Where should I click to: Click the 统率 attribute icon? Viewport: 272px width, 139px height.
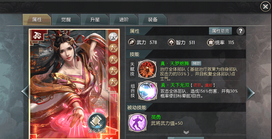coord(210,42)
